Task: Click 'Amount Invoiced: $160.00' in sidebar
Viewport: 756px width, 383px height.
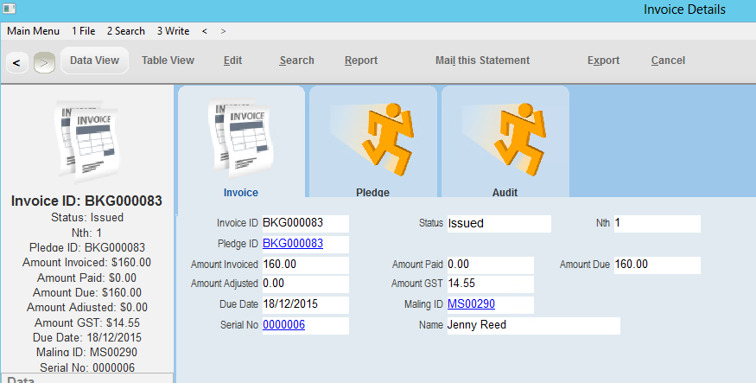Action: point(86,263)
